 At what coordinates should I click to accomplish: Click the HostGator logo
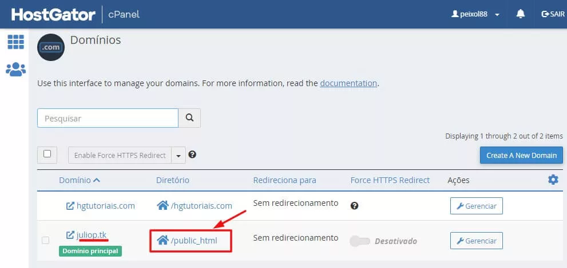point(53,14)
